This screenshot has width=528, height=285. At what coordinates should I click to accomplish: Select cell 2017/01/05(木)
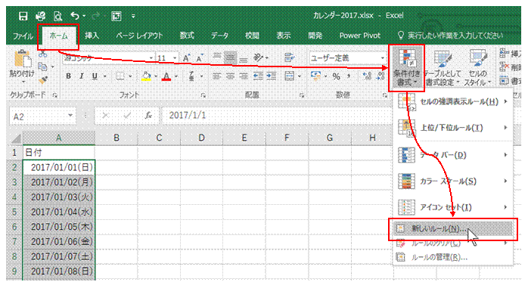click(59, 227)
